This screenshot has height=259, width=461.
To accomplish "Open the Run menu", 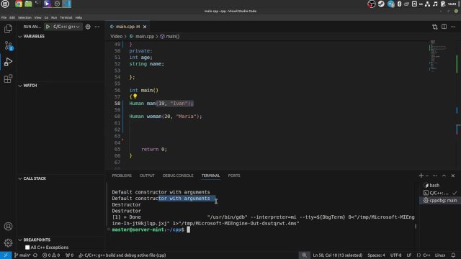I will point(54,17).
